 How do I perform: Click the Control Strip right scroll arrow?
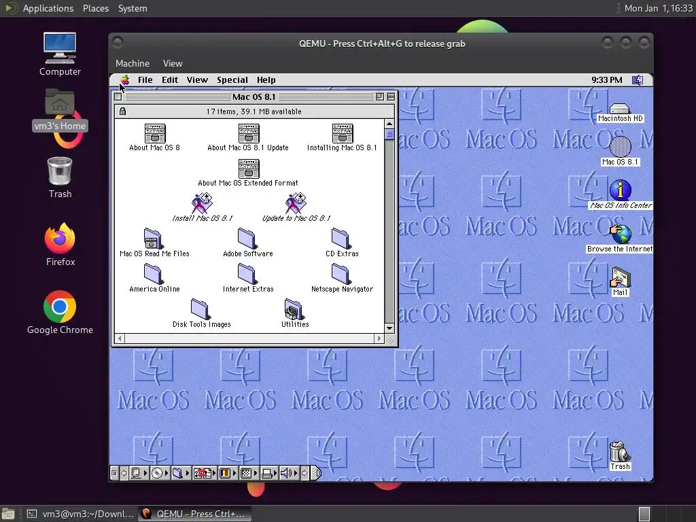[x=304, y=473]
